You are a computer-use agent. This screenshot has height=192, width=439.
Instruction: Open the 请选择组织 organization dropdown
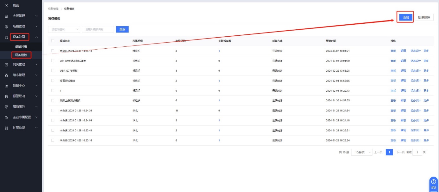pyautogui.click(x=64, y=29)
